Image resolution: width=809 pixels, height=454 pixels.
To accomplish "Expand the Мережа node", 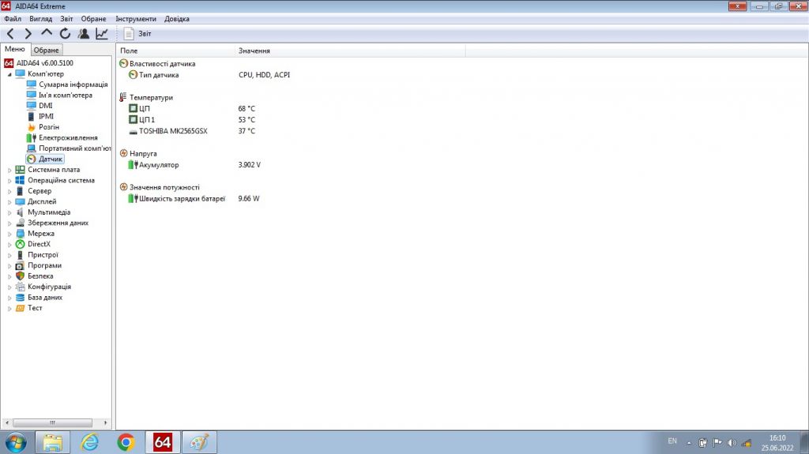I will click(9, 234).
